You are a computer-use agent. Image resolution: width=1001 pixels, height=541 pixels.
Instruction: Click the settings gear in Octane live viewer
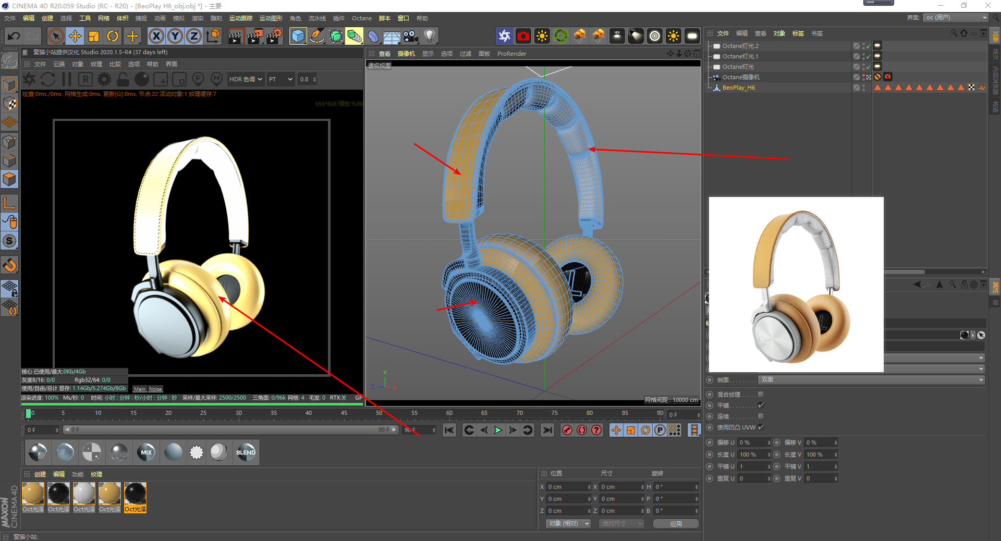[104, 79]
